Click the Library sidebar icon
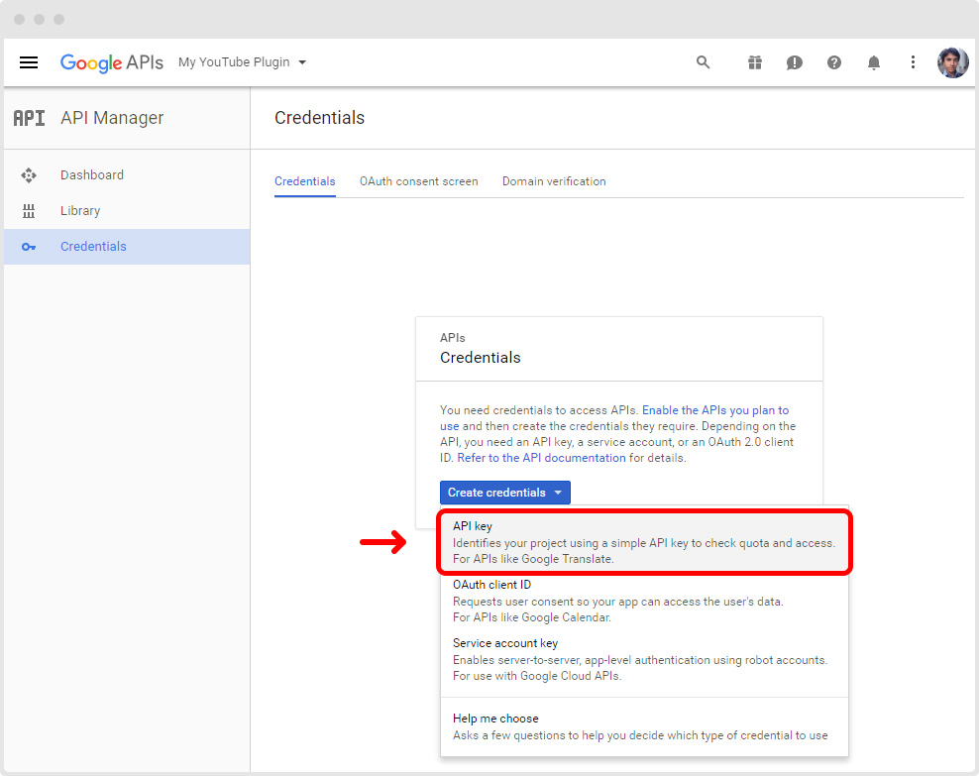The width and height of the screenshot is (979, 776). point(29,211)
